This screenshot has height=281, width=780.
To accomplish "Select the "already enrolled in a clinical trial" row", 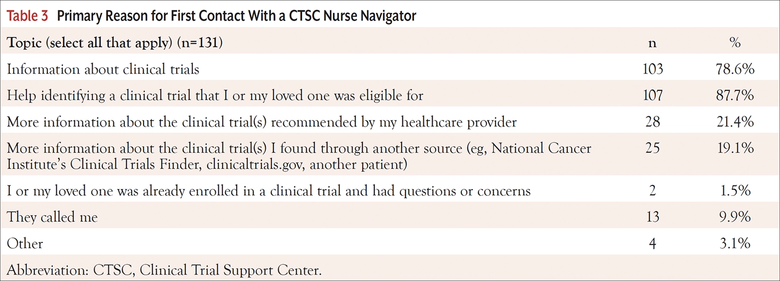I will (268, 191).
